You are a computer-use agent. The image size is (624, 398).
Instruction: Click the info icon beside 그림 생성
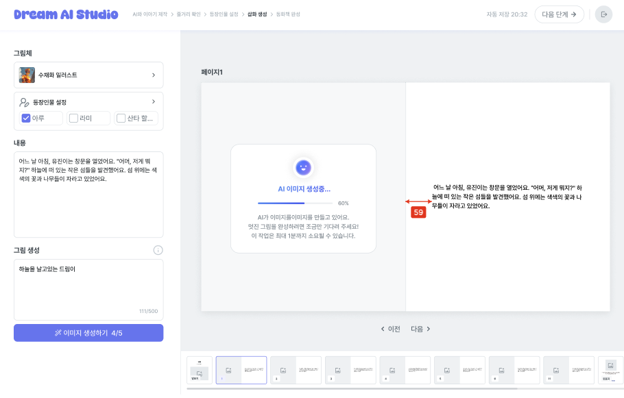click(x=158, y=250)
